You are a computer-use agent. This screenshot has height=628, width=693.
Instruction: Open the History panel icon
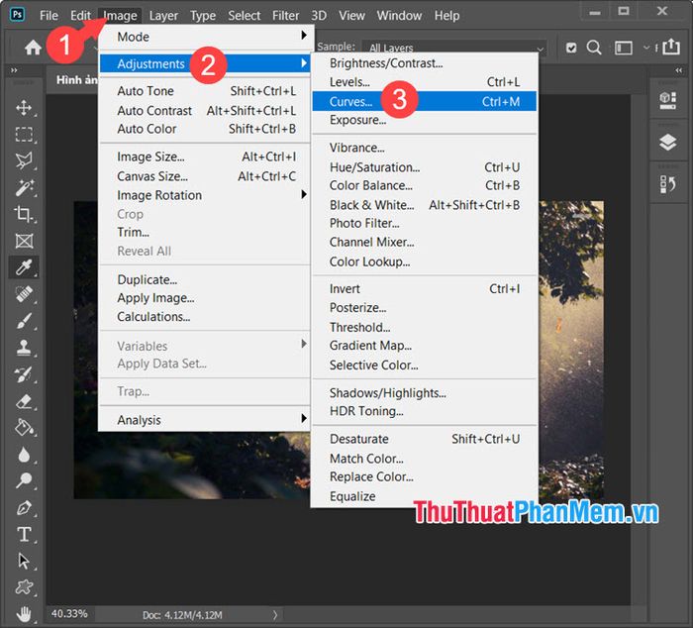coord(668,184)
